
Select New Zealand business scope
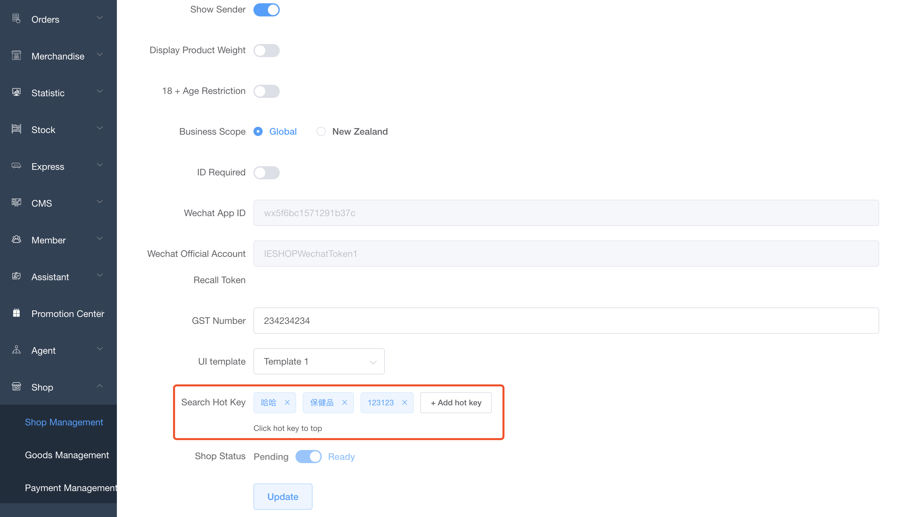click(x=321, y=132)
